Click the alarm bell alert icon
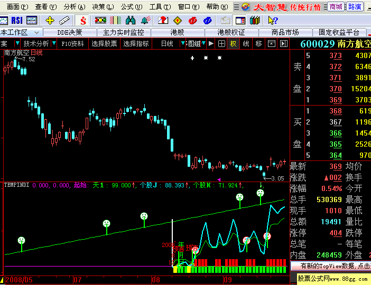The height and width of the screenshot is (285, 371). [145, 21]
